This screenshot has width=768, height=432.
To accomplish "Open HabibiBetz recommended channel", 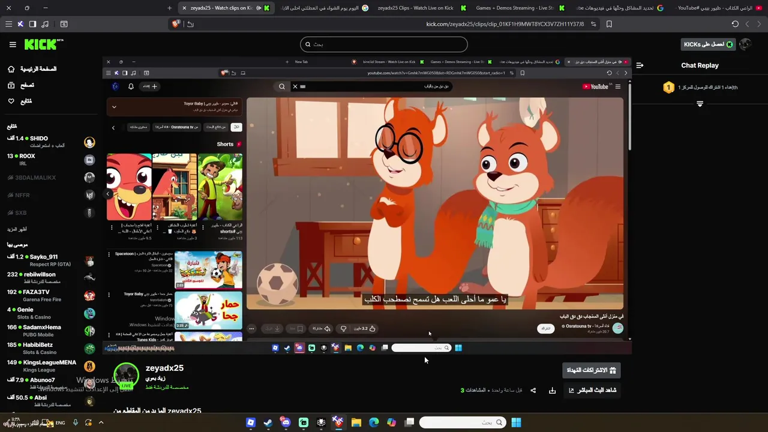I will click(x=51, y=349).
